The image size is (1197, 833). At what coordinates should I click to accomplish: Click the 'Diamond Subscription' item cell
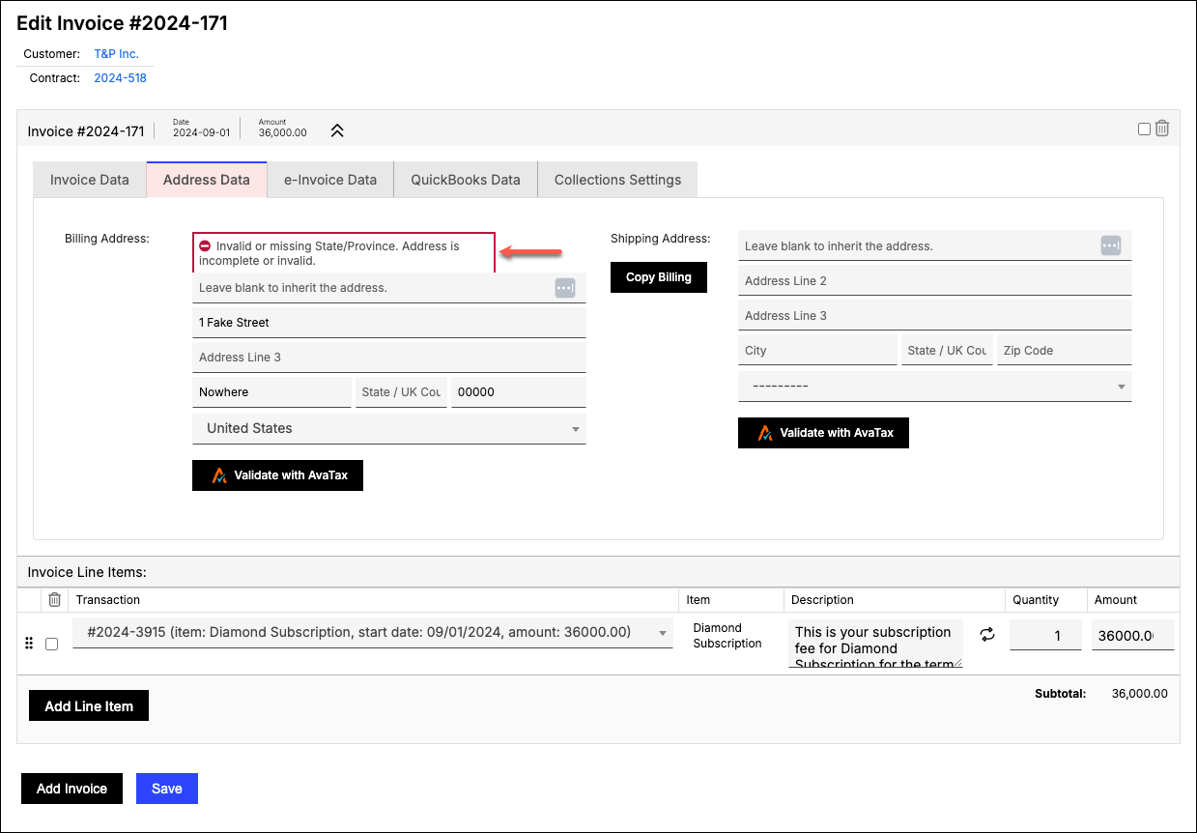pyautogui.click(x=727, y=636)
